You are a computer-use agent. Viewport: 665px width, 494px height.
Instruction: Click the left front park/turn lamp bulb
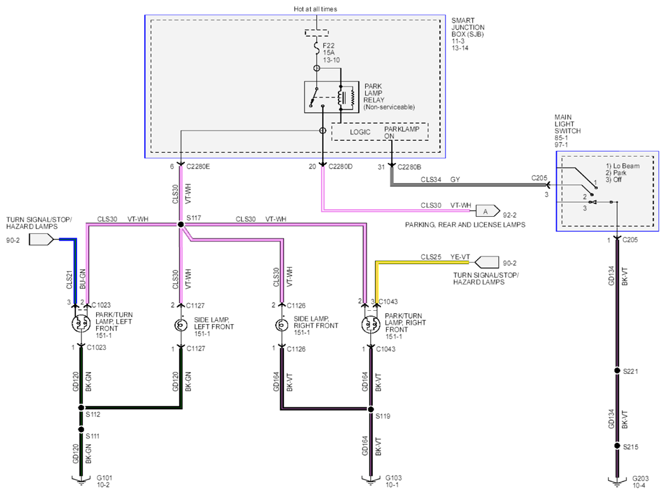coord(80,323)
